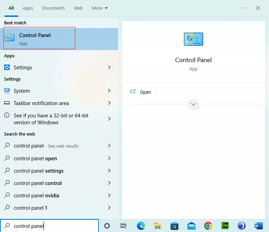
Task: Launch Dreamweaver from taskbar
Action: coord(225,225)
